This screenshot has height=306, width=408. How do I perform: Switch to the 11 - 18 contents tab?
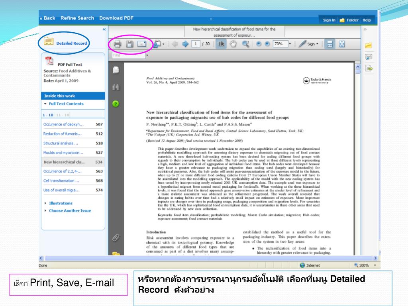tap(63, 115)
